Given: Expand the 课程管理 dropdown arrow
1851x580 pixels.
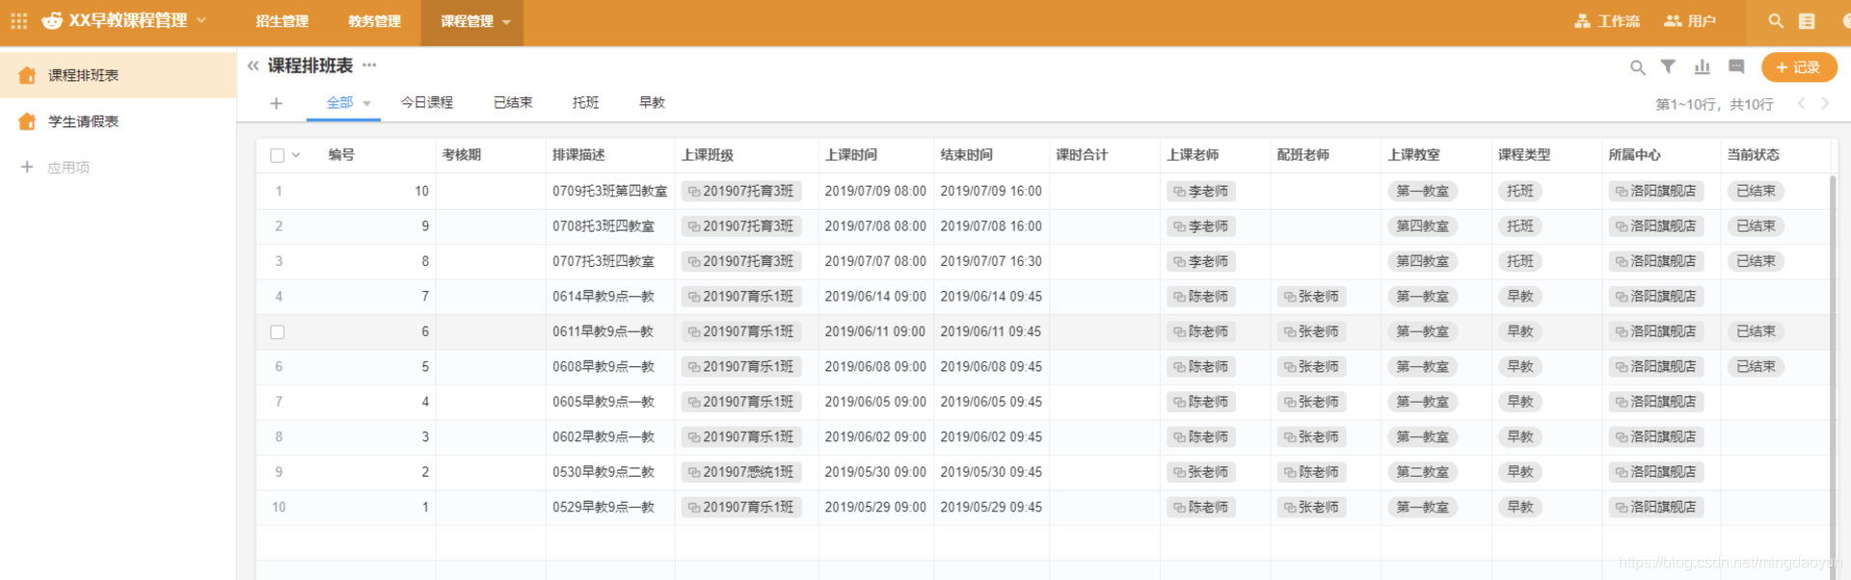Looking at the screenshot, I should pyautogui.click(x=506, y=22).
